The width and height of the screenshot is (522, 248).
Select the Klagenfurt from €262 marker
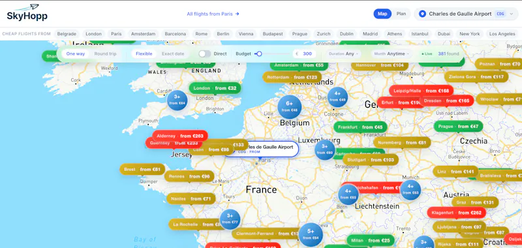coord(456,212)
